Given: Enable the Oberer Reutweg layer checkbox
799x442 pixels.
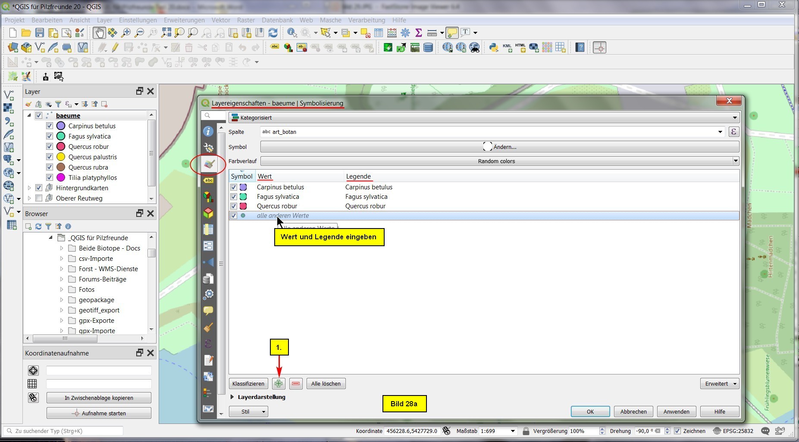Looking at the screenshot, I should (x=39, y=198).
